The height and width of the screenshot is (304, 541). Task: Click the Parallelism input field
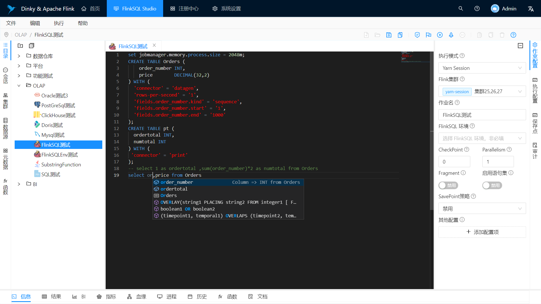pos(498,162)
